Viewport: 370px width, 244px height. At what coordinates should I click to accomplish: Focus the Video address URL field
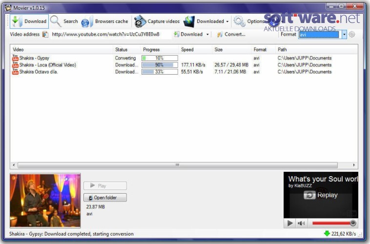[x=111, y=34]
